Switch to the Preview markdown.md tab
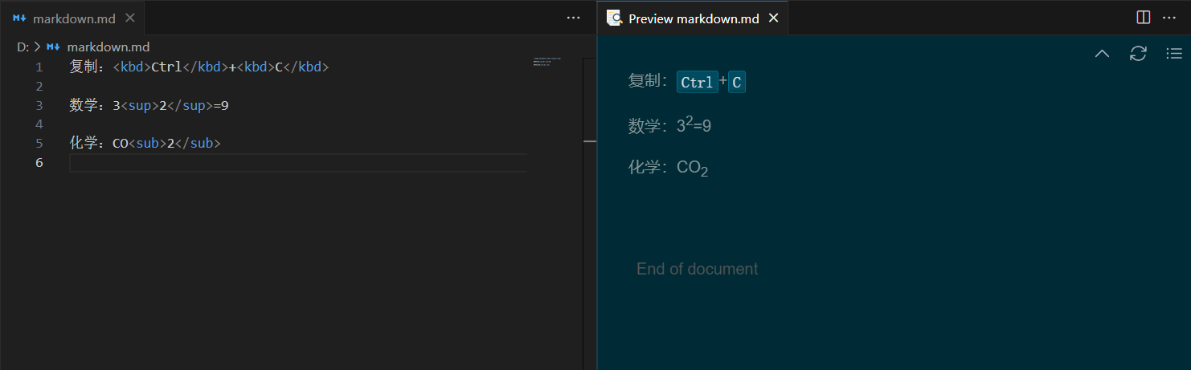 (693, 18)
